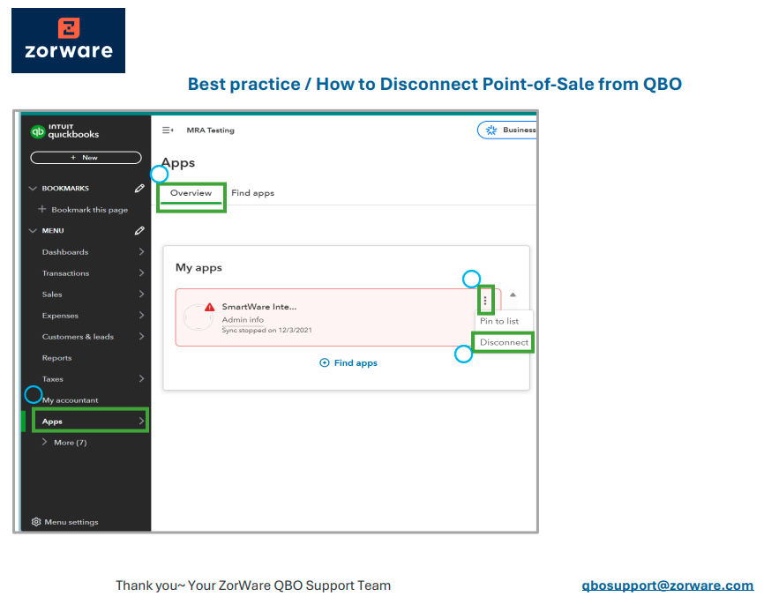This screenshot has height=604, width=764.
Task: Expand the Apps submenu arrow
Action: 141,421
